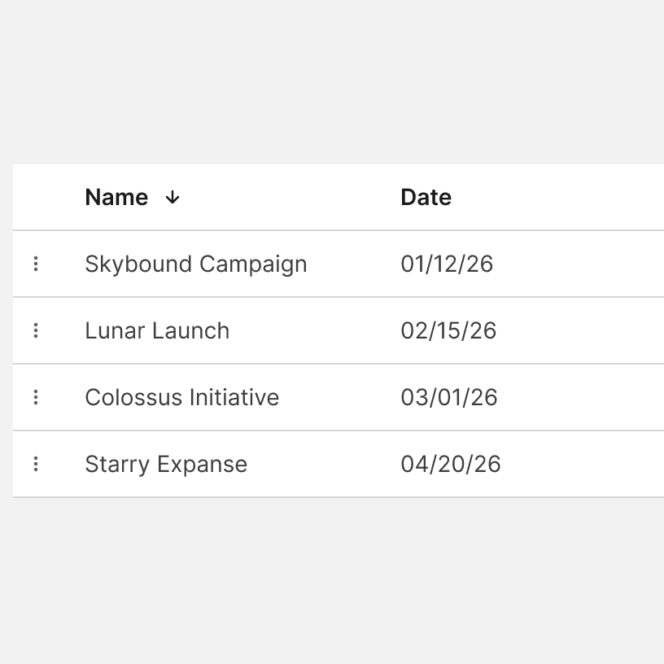Screen dimensions: 664x664
Task: Select the 02/15/26 date cell
Action: tap(448, 330)
